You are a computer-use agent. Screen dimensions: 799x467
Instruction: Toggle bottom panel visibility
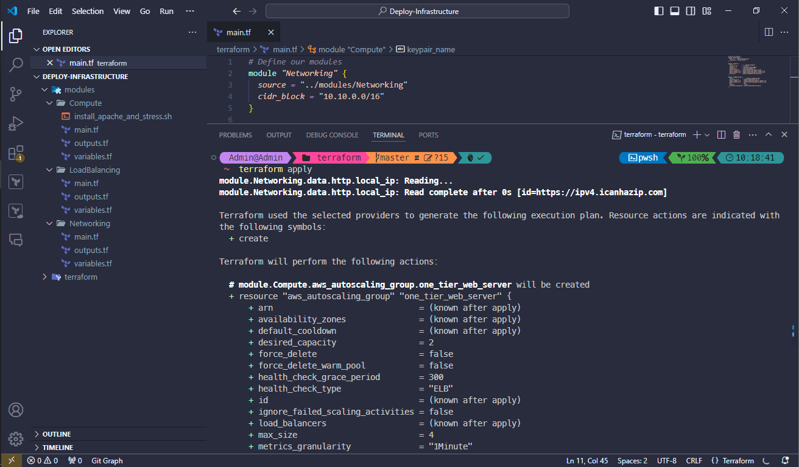point(675,11)
